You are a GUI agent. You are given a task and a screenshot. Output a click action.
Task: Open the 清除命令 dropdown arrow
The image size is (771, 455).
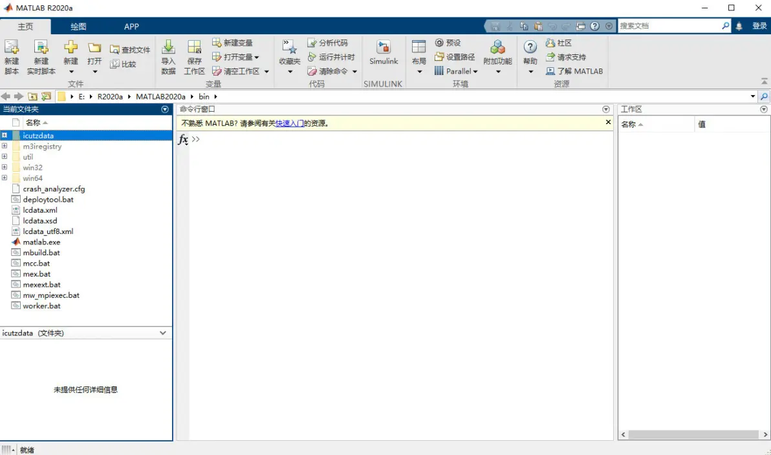[354, 72]
